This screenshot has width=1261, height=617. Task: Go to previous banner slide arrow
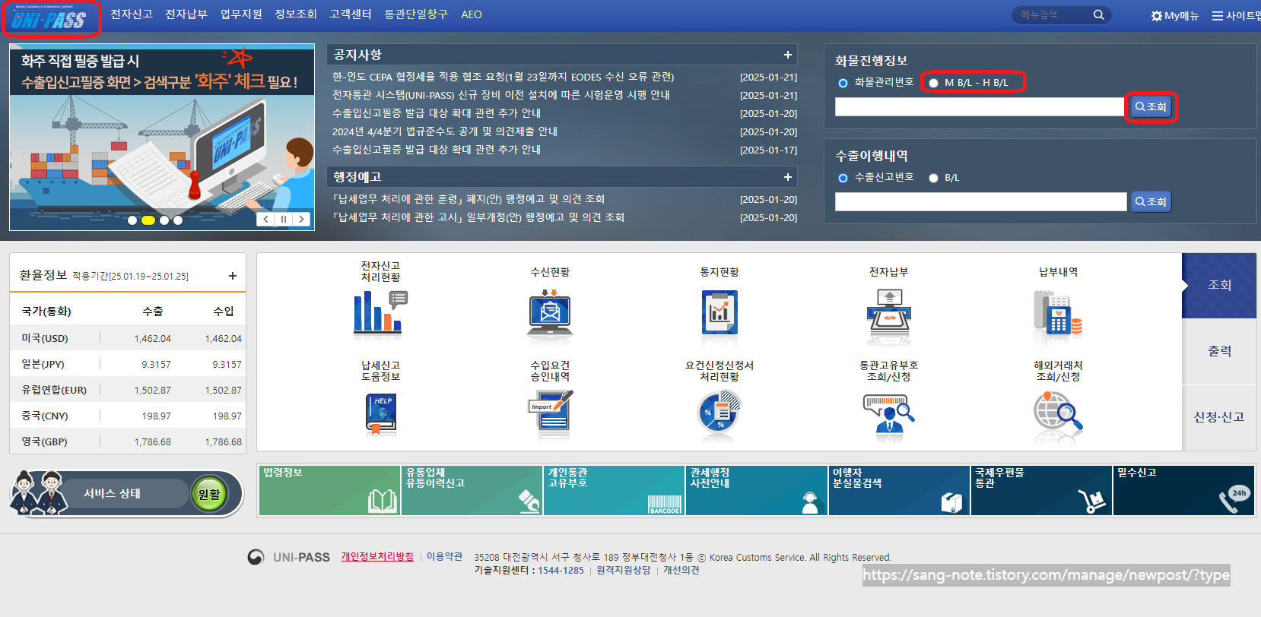point(265,219)
